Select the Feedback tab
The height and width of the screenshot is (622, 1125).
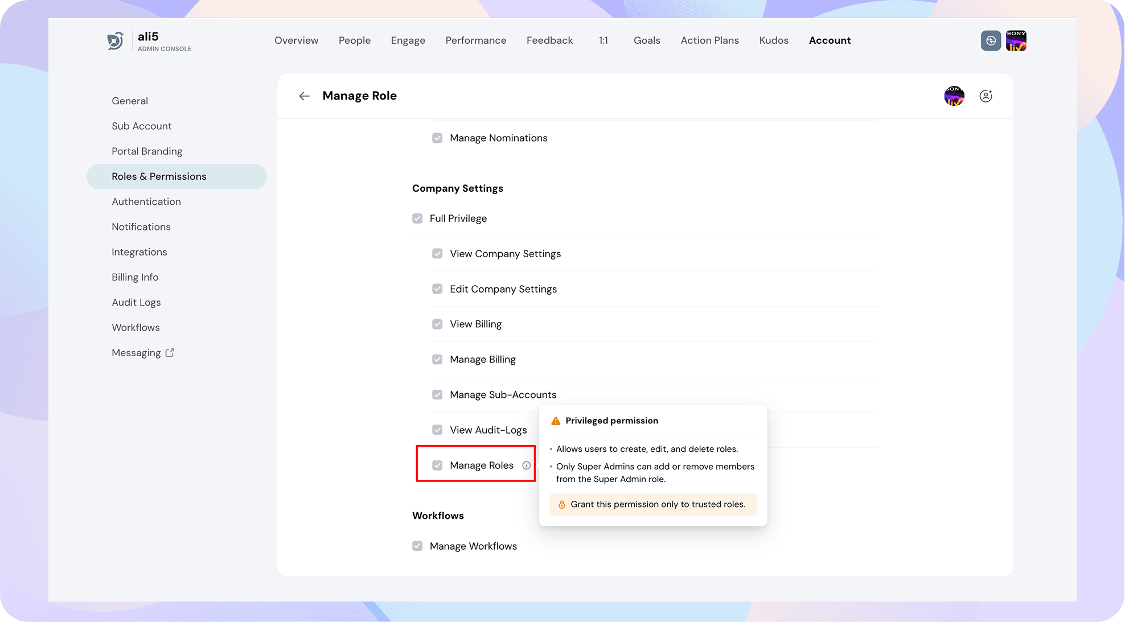tap(550, 40)
